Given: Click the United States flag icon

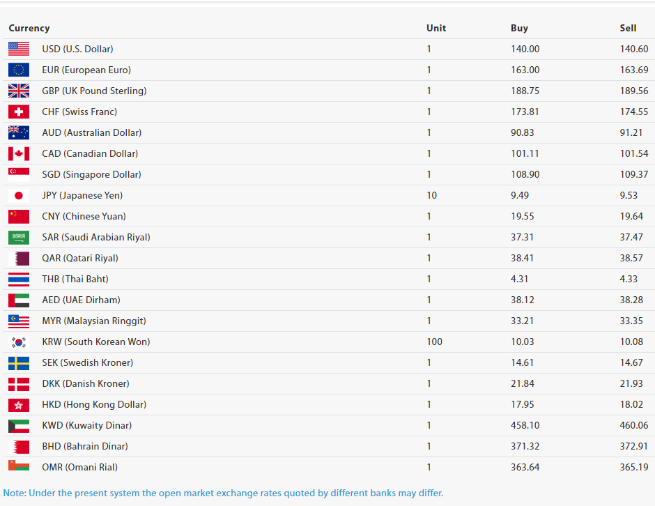Looking at the screenshot, I should coord(19,49).
